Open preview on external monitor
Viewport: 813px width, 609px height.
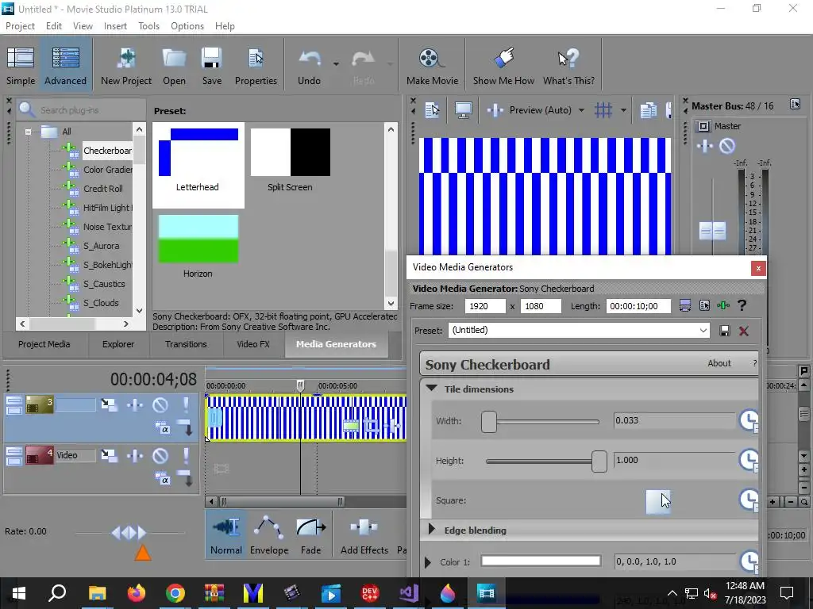tap(463, 109)
